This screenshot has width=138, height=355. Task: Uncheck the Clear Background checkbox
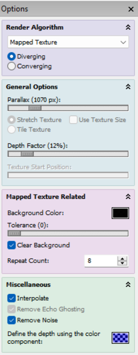click(x=11, y=245)
